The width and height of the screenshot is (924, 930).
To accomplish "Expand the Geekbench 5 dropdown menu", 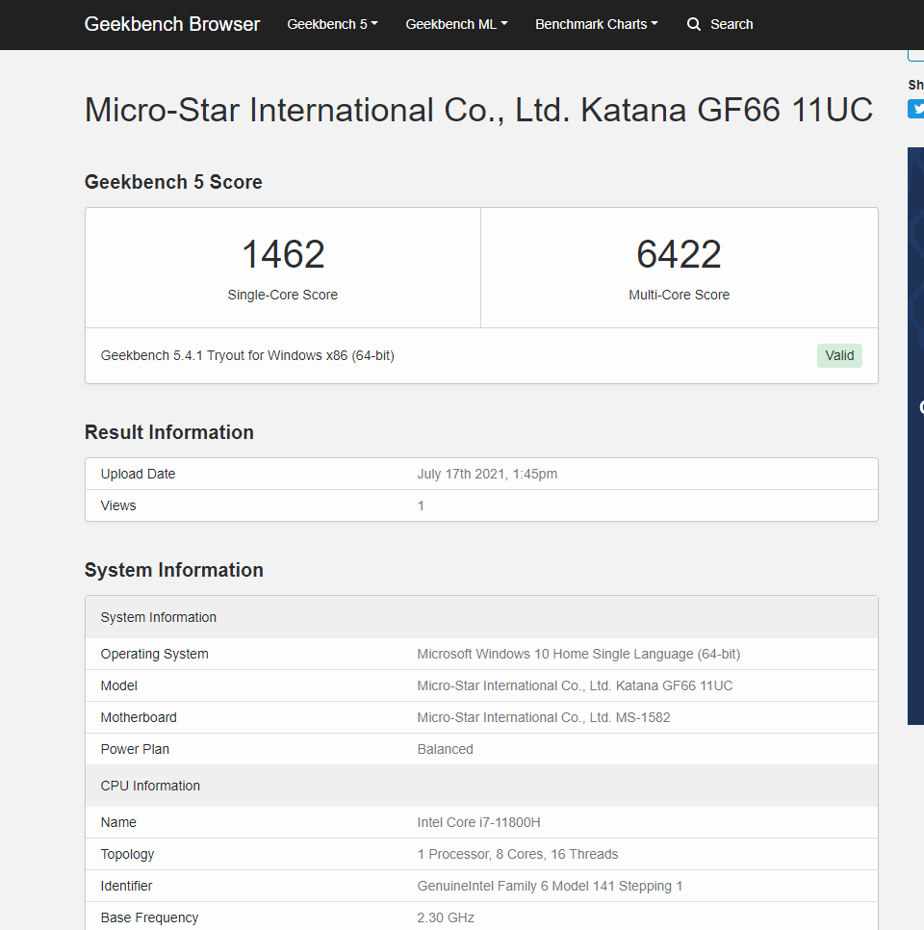I will pos(332,24).
